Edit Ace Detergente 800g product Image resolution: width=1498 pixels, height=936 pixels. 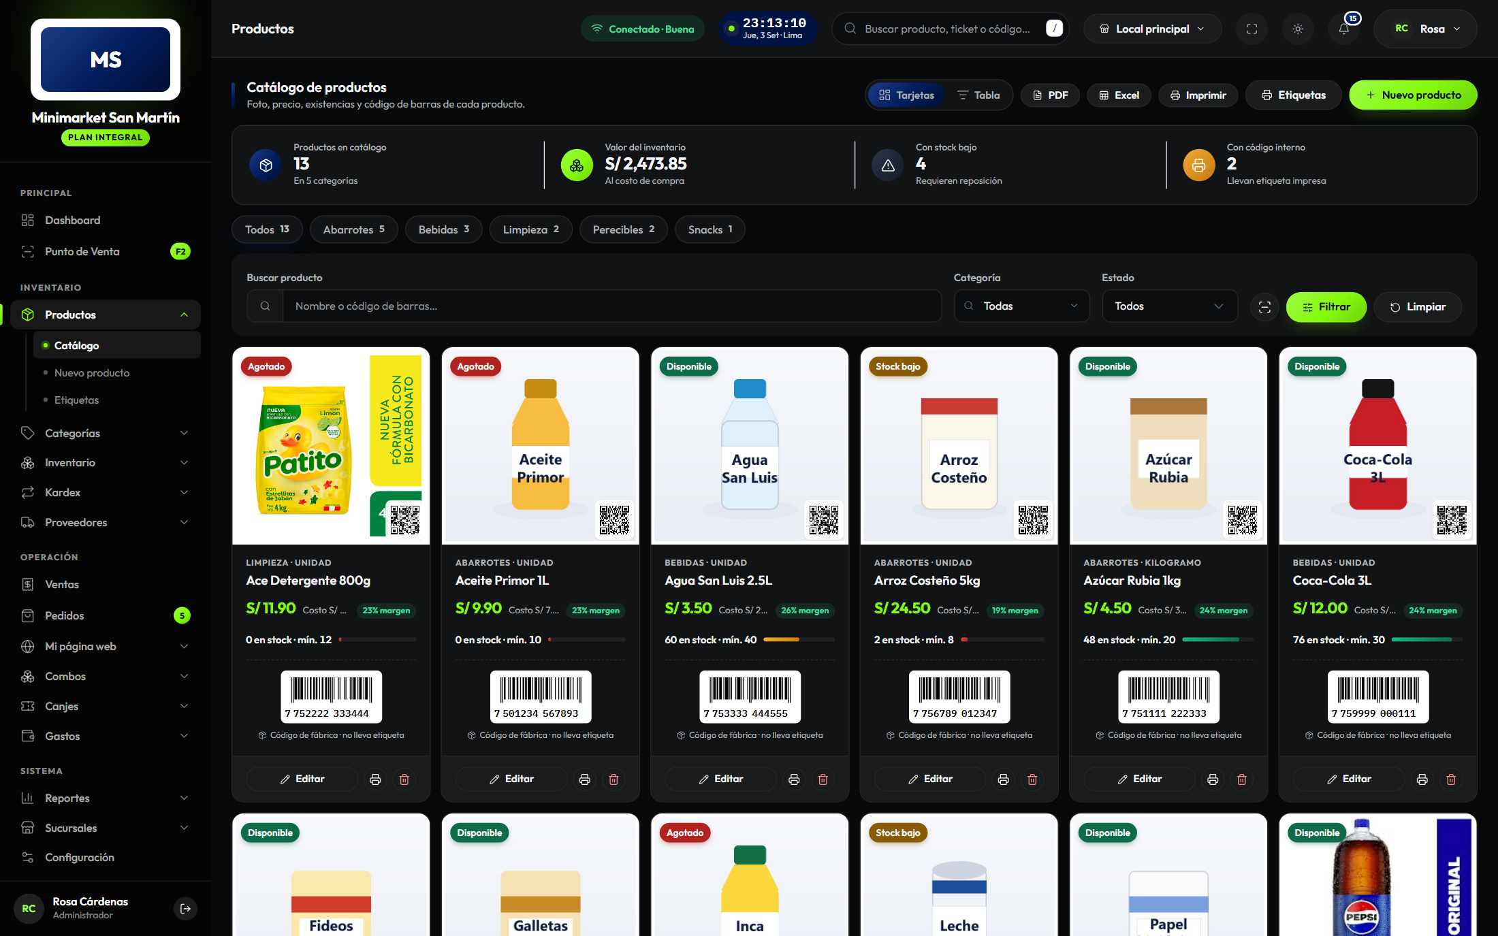click(x=302, y=779)
